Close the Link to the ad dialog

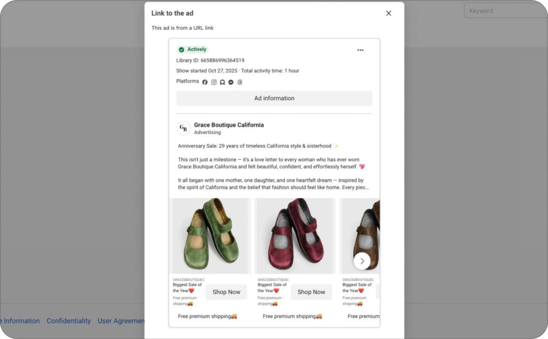(389, 13)
